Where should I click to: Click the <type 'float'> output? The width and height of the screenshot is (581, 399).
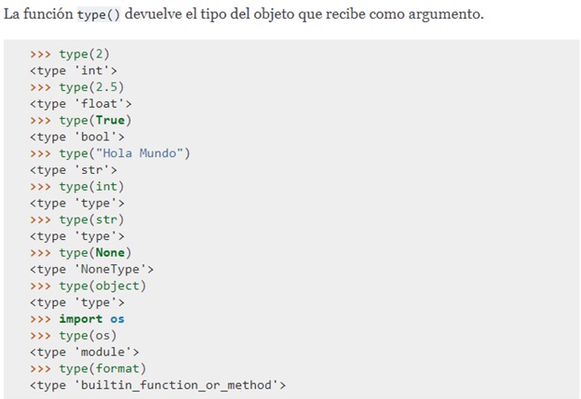[x=81, y=103]
